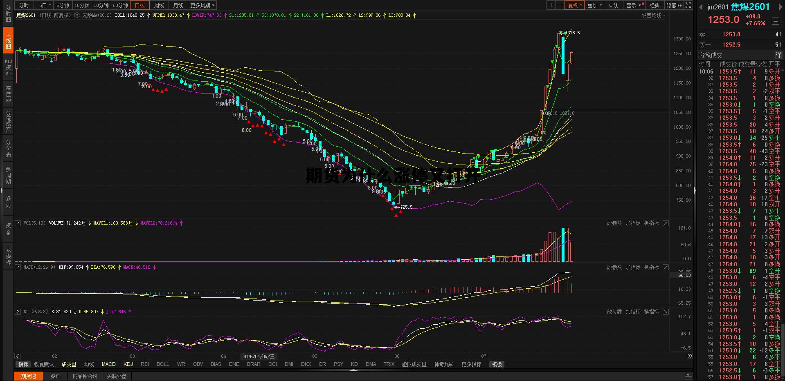Image resolution: width=785 pixels, height=381 pixels.
Task: Switch to the 周线 period tab
Action: (x=159, y=5)
